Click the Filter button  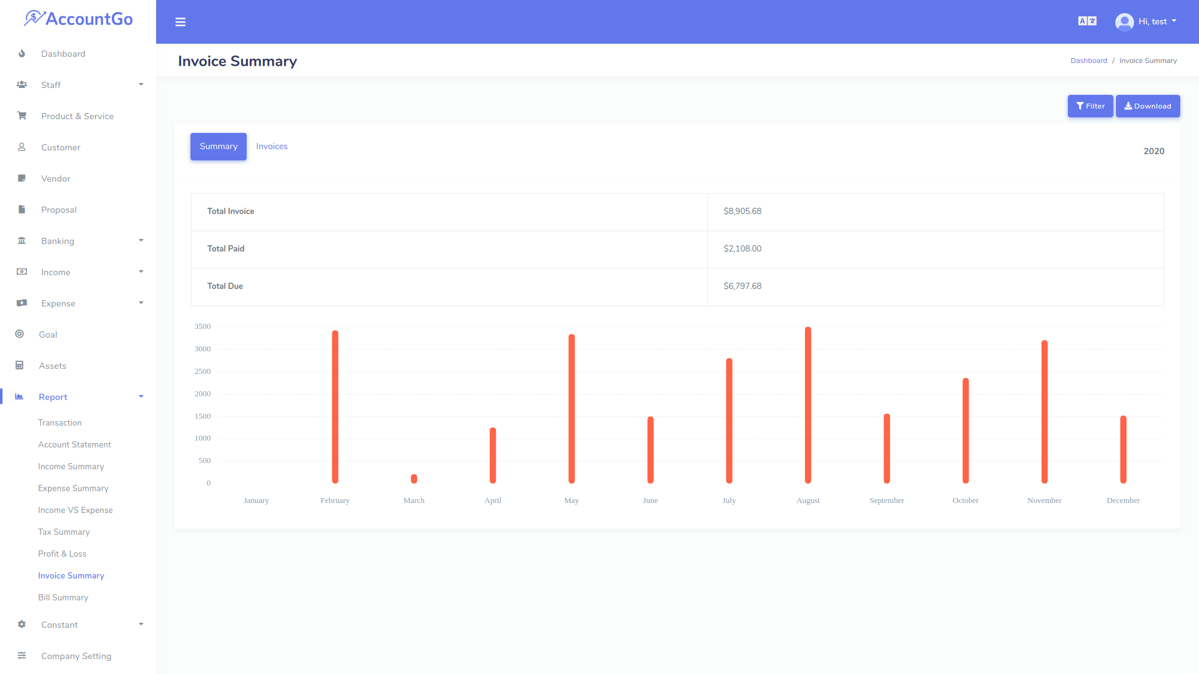tap(1090, 106)
